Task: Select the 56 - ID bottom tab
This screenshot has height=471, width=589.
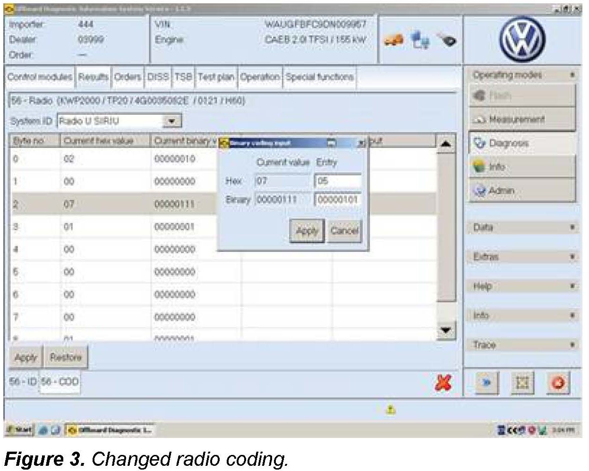Action: pyautogui.click(x=23, y=381)
